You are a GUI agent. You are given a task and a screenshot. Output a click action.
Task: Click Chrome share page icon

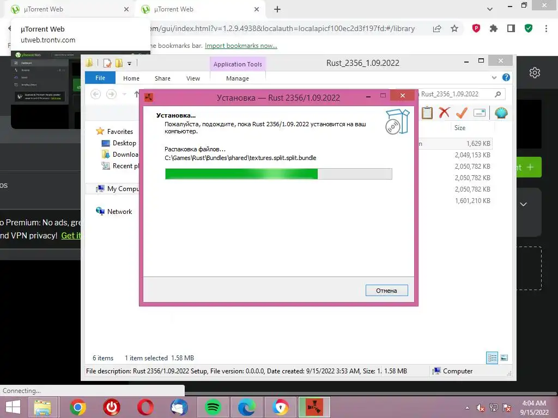click(x=437, y=29)
